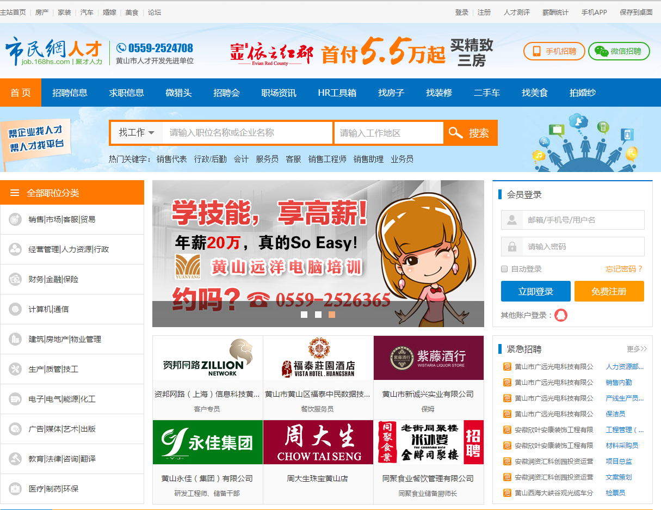Open the 人才测评 top bar link
The width and height of the screenshot is (661, 510).
point(517,12)
